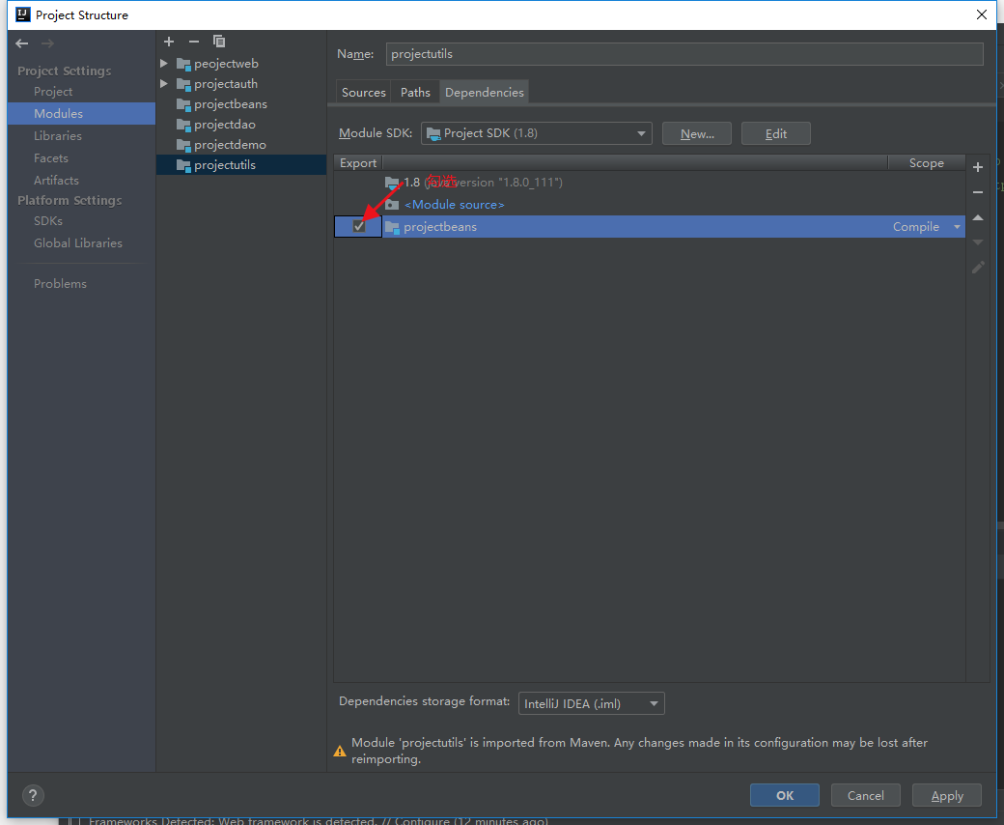Open Compile scope dropdown for projectbeans
This screenshot has height=825, width=1004.
(x=958, y=227)
